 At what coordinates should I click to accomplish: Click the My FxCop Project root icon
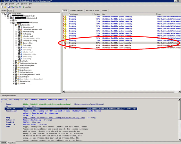[x=8, y=13]
